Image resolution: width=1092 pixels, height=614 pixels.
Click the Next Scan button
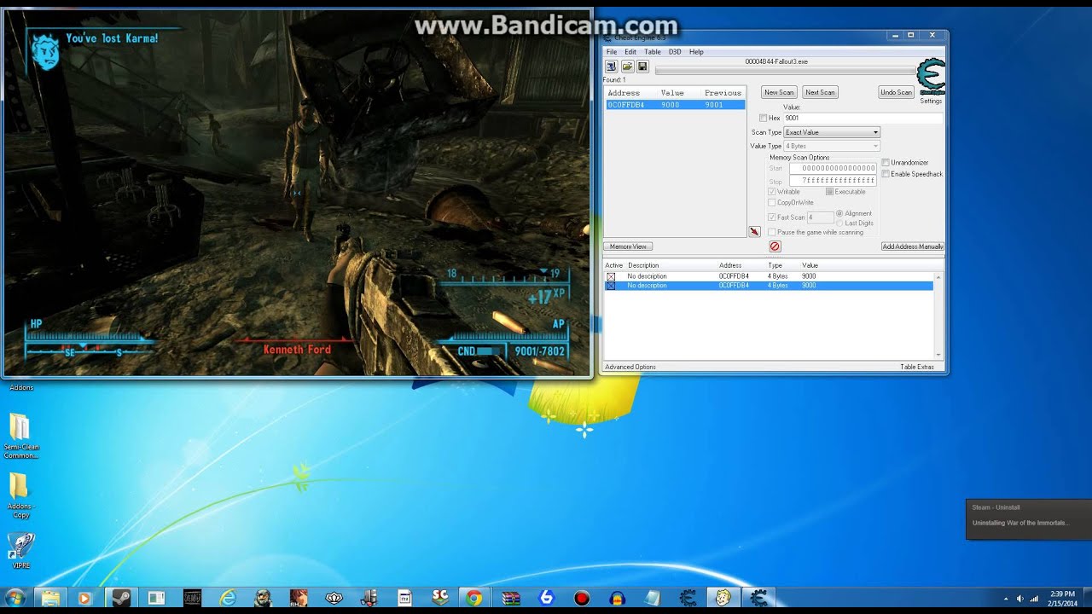click(820, 92)
